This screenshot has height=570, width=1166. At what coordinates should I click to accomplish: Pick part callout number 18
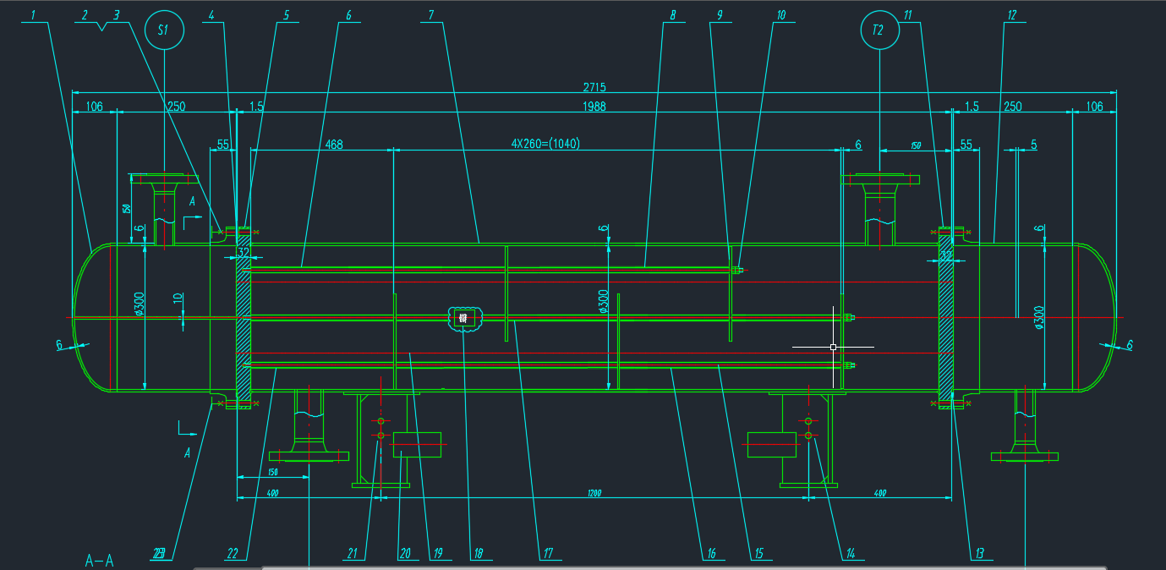point(478,554)
